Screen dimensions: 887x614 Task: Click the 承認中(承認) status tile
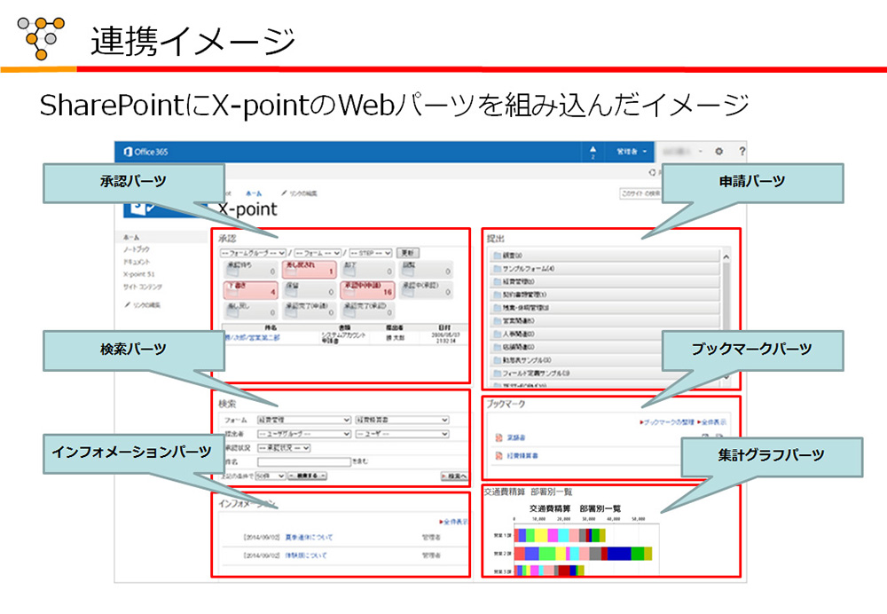point(426,290)
